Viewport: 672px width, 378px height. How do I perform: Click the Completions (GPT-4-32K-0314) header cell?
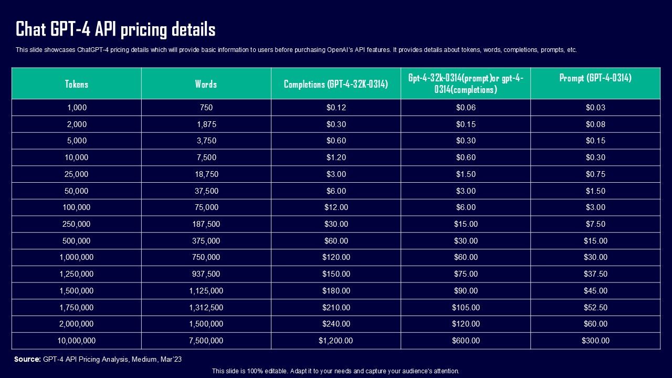coord(336,84)
